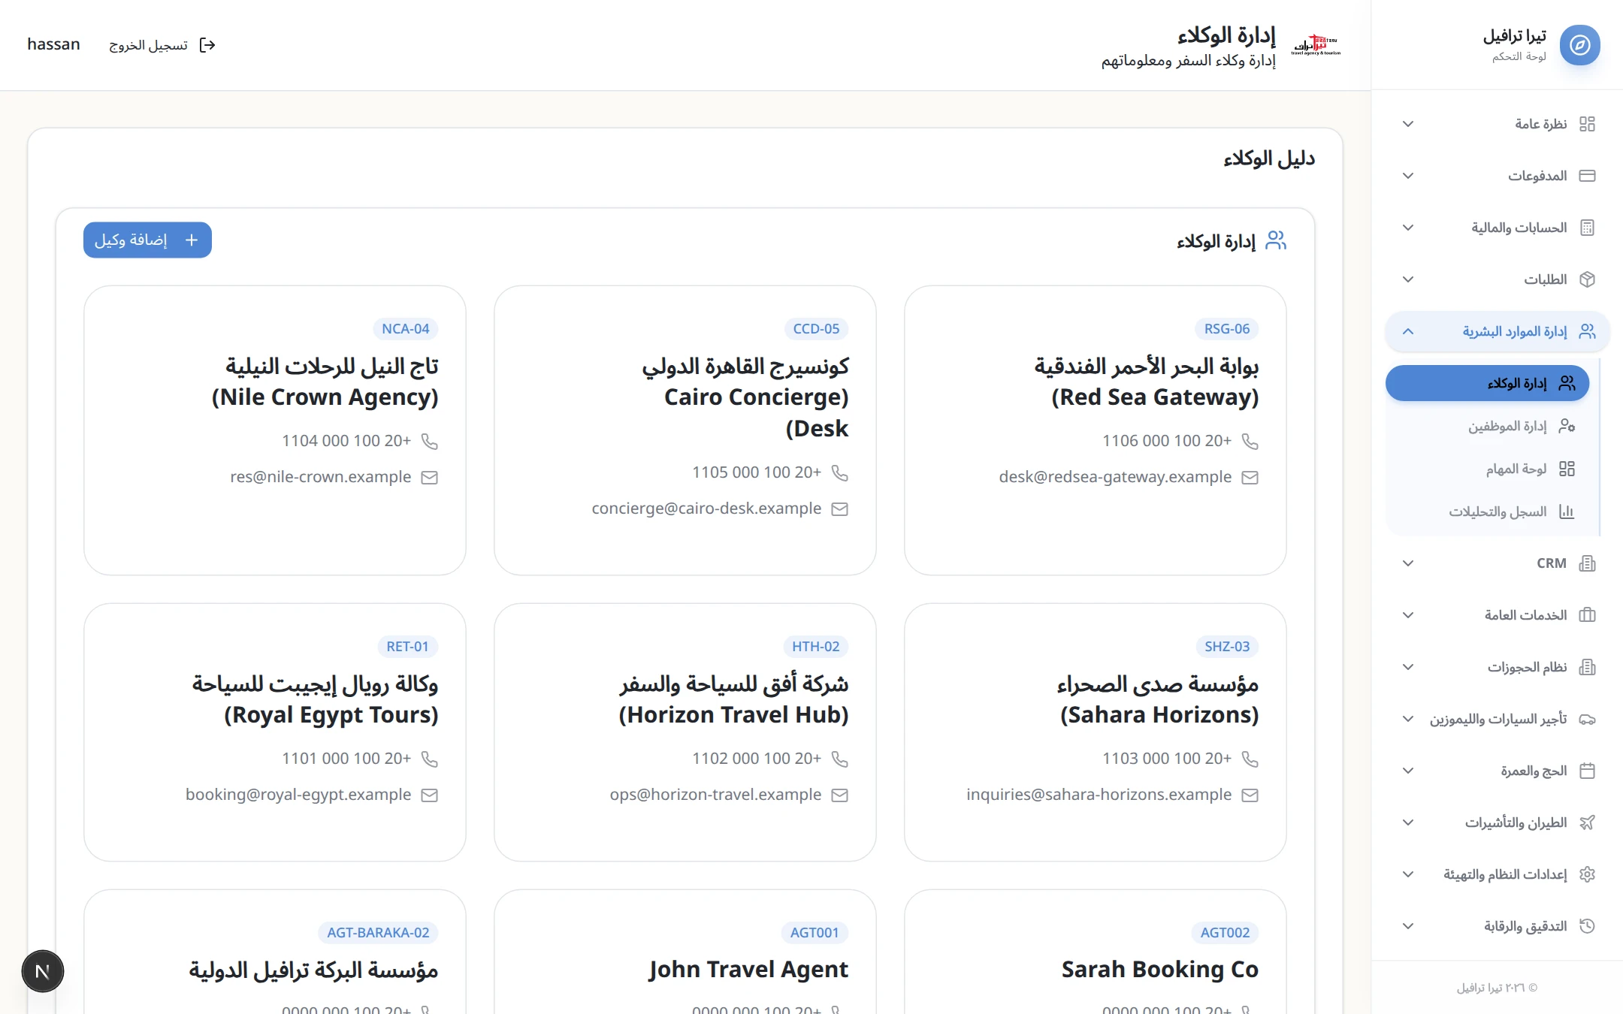Collapse the إدارة الموارد البشرية section
The height and width of the screenshot is (1014, 1623).
(x=1408, y=331)
